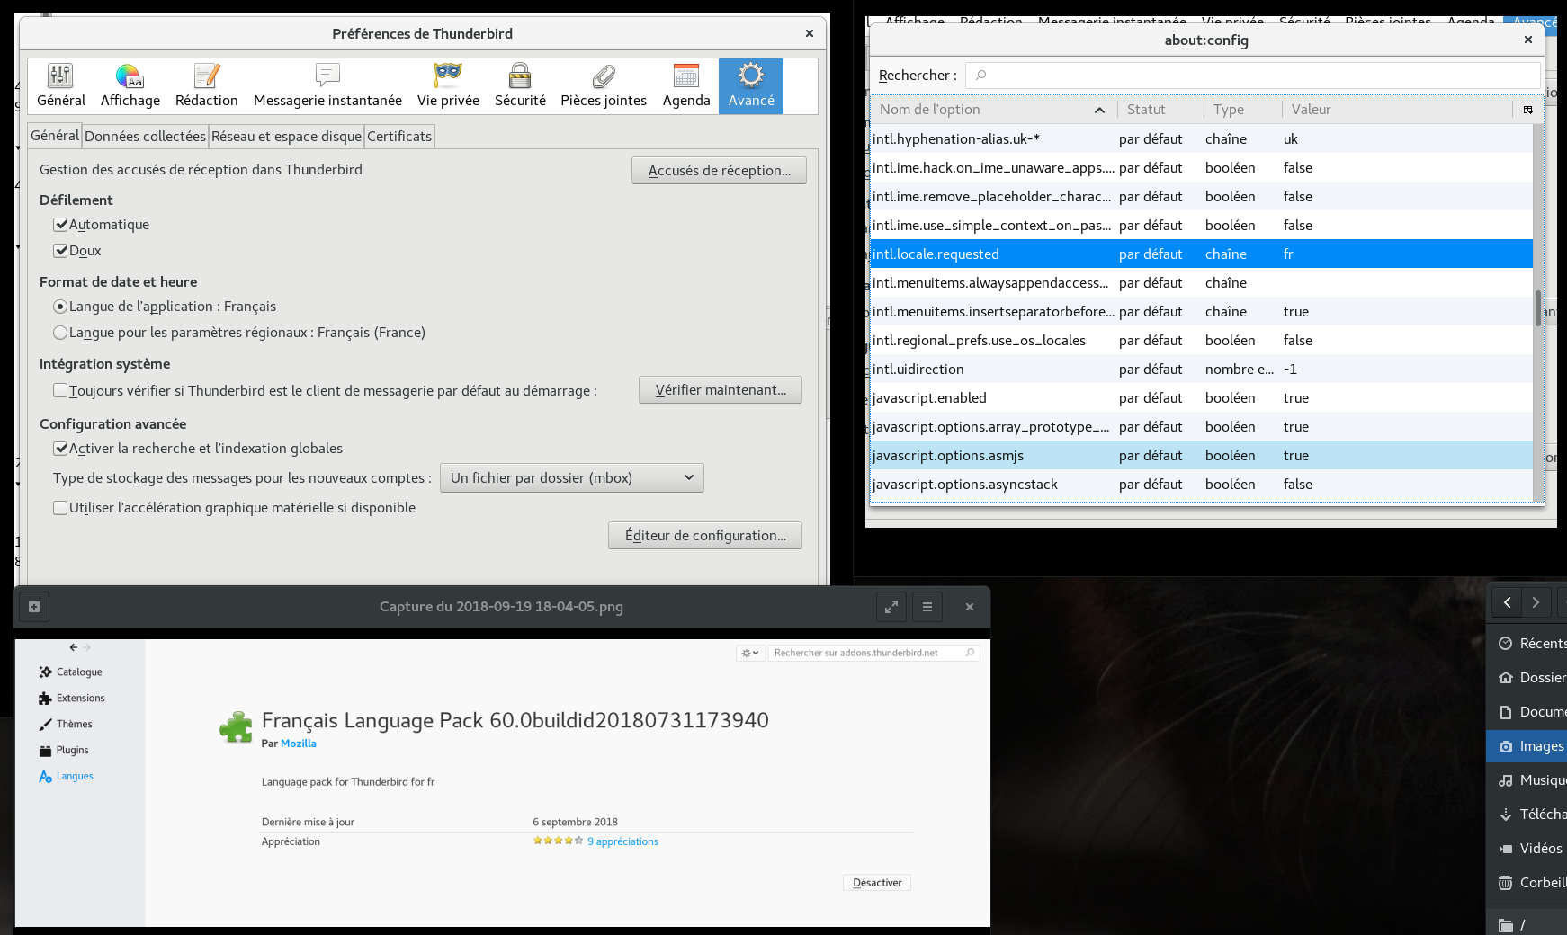Open the 9 appréciations link
This screenshot has height=935, width=1567.
pos(622,841)
